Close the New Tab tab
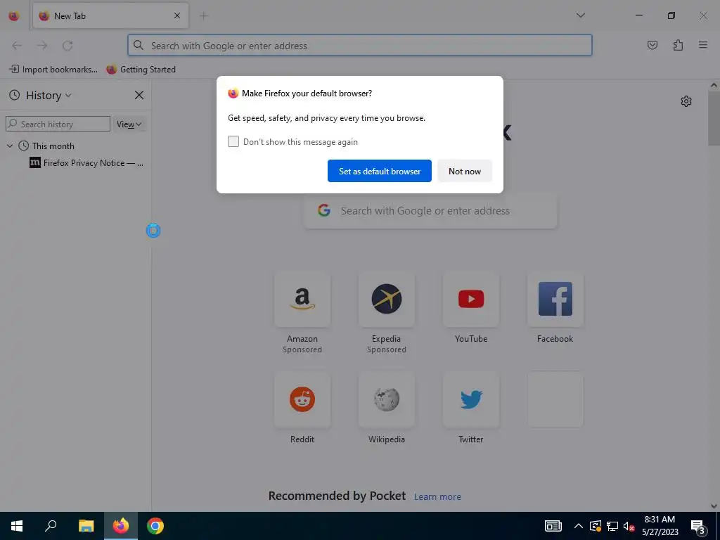The image size is (720, 540). click(x=176, y=15)
